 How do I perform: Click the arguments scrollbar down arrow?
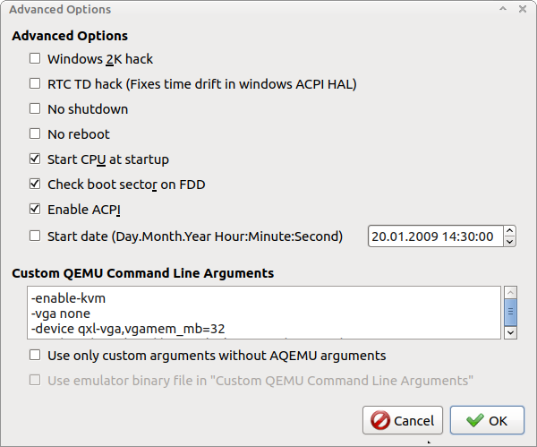click(x=511, y=332)
